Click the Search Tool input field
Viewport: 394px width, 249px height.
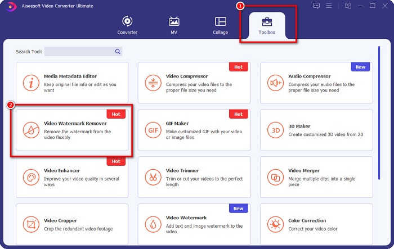pos(79,52)
